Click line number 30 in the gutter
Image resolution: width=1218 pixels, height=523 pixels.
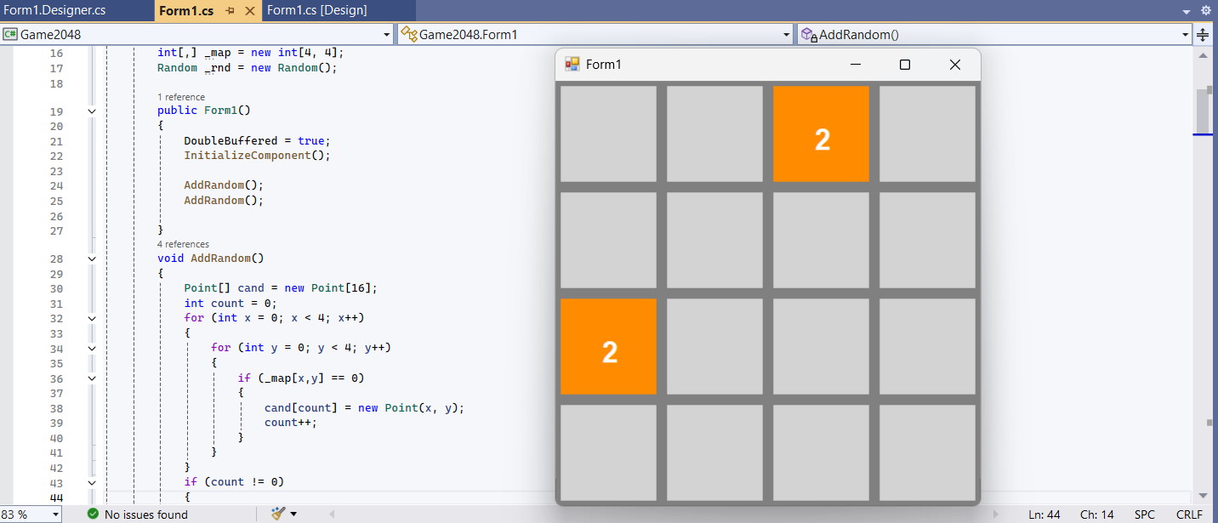tap(56, 288)
